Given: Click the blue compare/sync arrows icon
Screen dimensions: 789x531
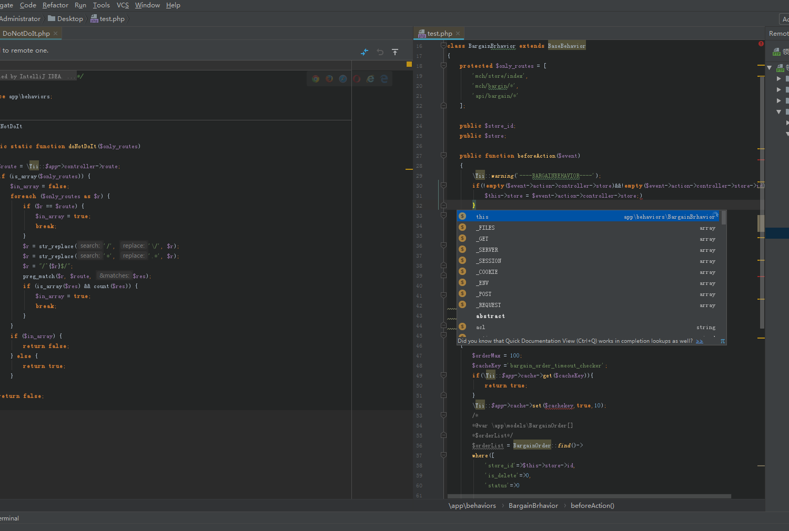Looking at the screenshot, I should pyautogui.click(x=365, y=52).
